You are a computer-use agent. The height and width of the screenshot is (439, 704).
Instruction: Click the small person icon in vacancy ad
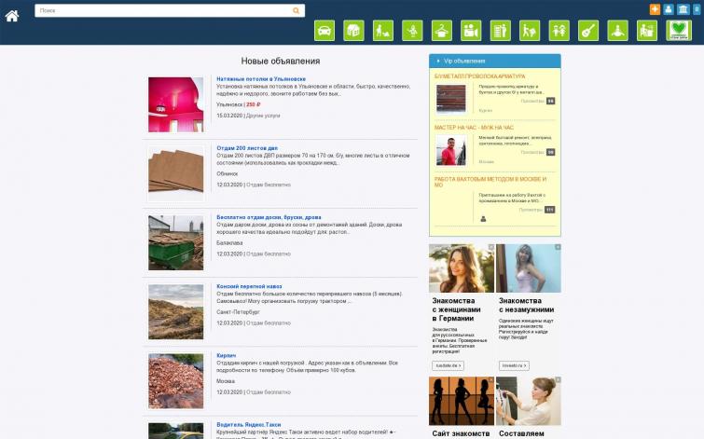[x=483, y=219]
